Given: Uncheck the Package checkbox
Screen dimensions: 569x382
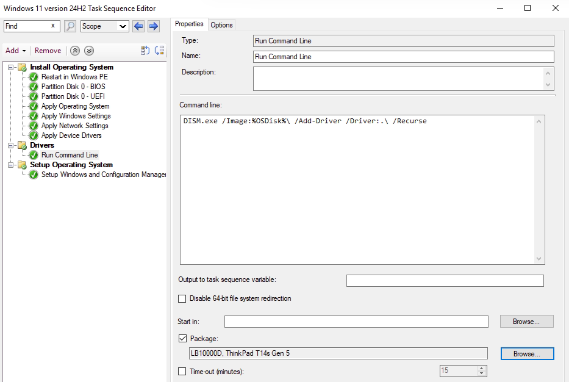Looking at the screenshot, I should [182, 339].
